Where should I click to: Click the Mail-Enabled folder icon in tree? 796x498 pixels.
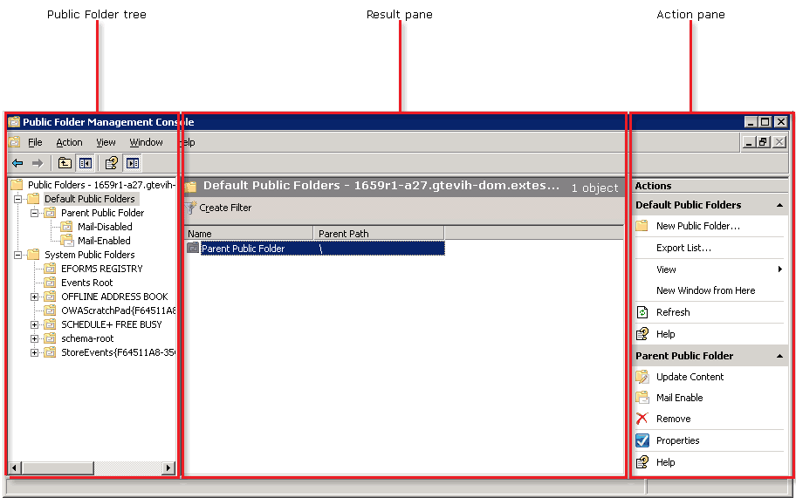[x=66, y=241]
